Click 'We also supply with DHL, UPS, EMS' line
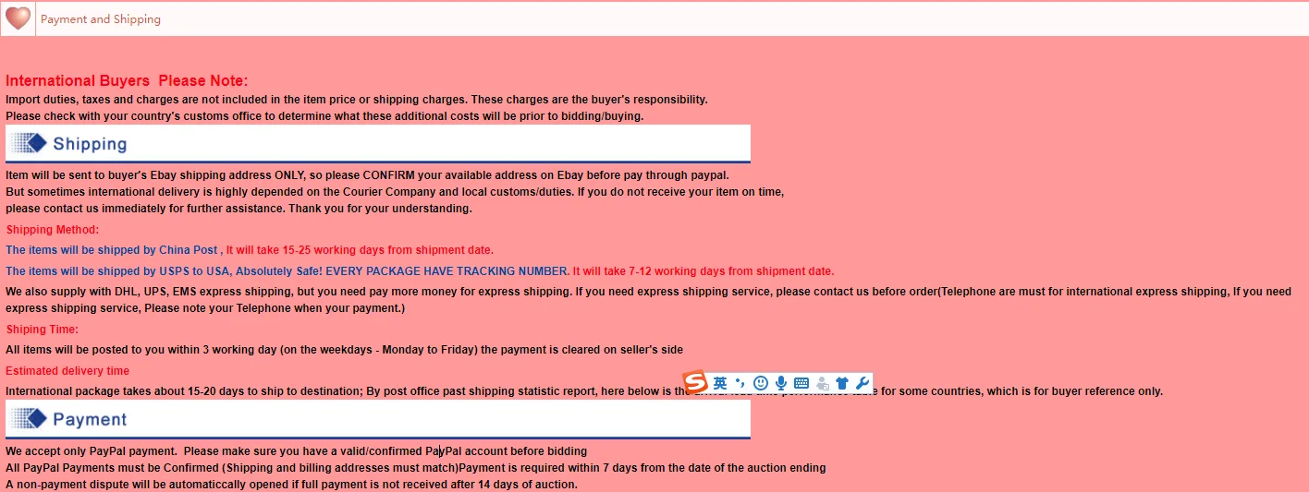 click(648, 300)
